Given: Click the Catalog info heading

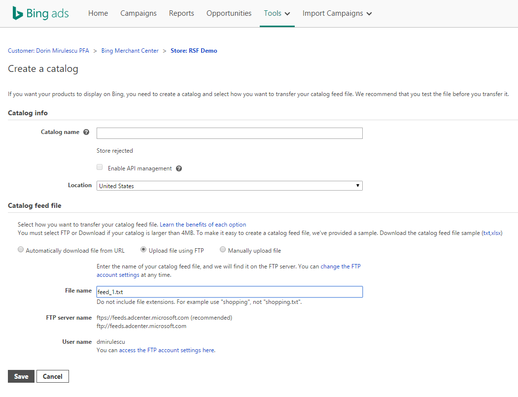Looking at the screenshot, I should pyautogui.click(x=28, y=113).
